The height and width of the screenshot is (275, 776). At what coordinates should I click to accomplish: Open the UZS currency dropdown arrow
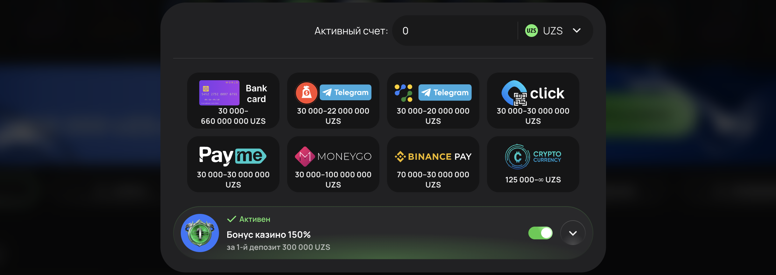(x=577, y=31)
